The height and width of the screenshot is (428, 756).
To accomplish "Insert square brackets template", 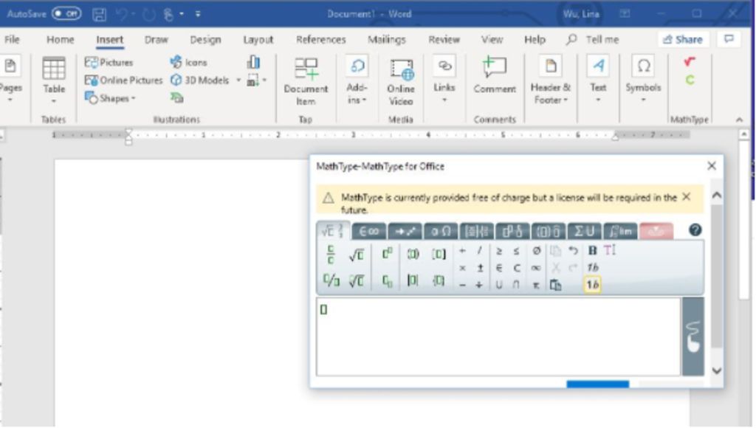I will point(439,254).
